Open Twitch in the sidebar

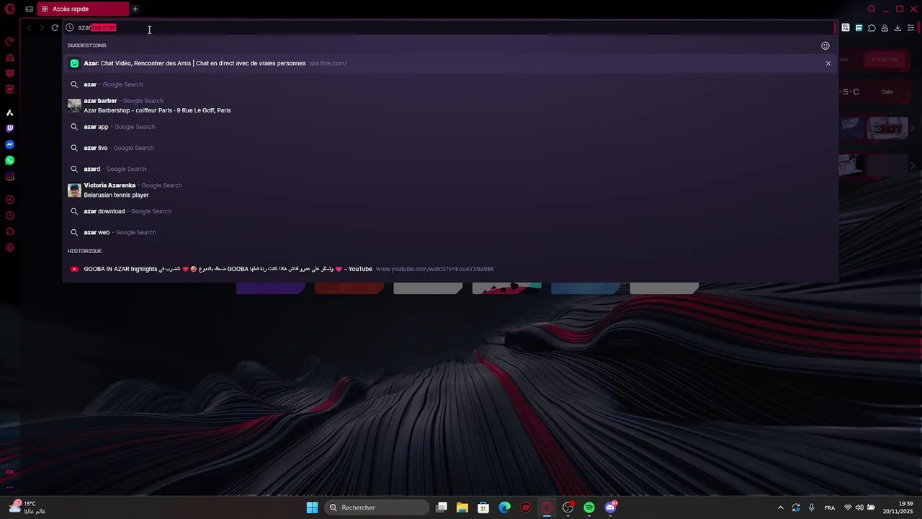pyautogui.click(x=10, y=129)
